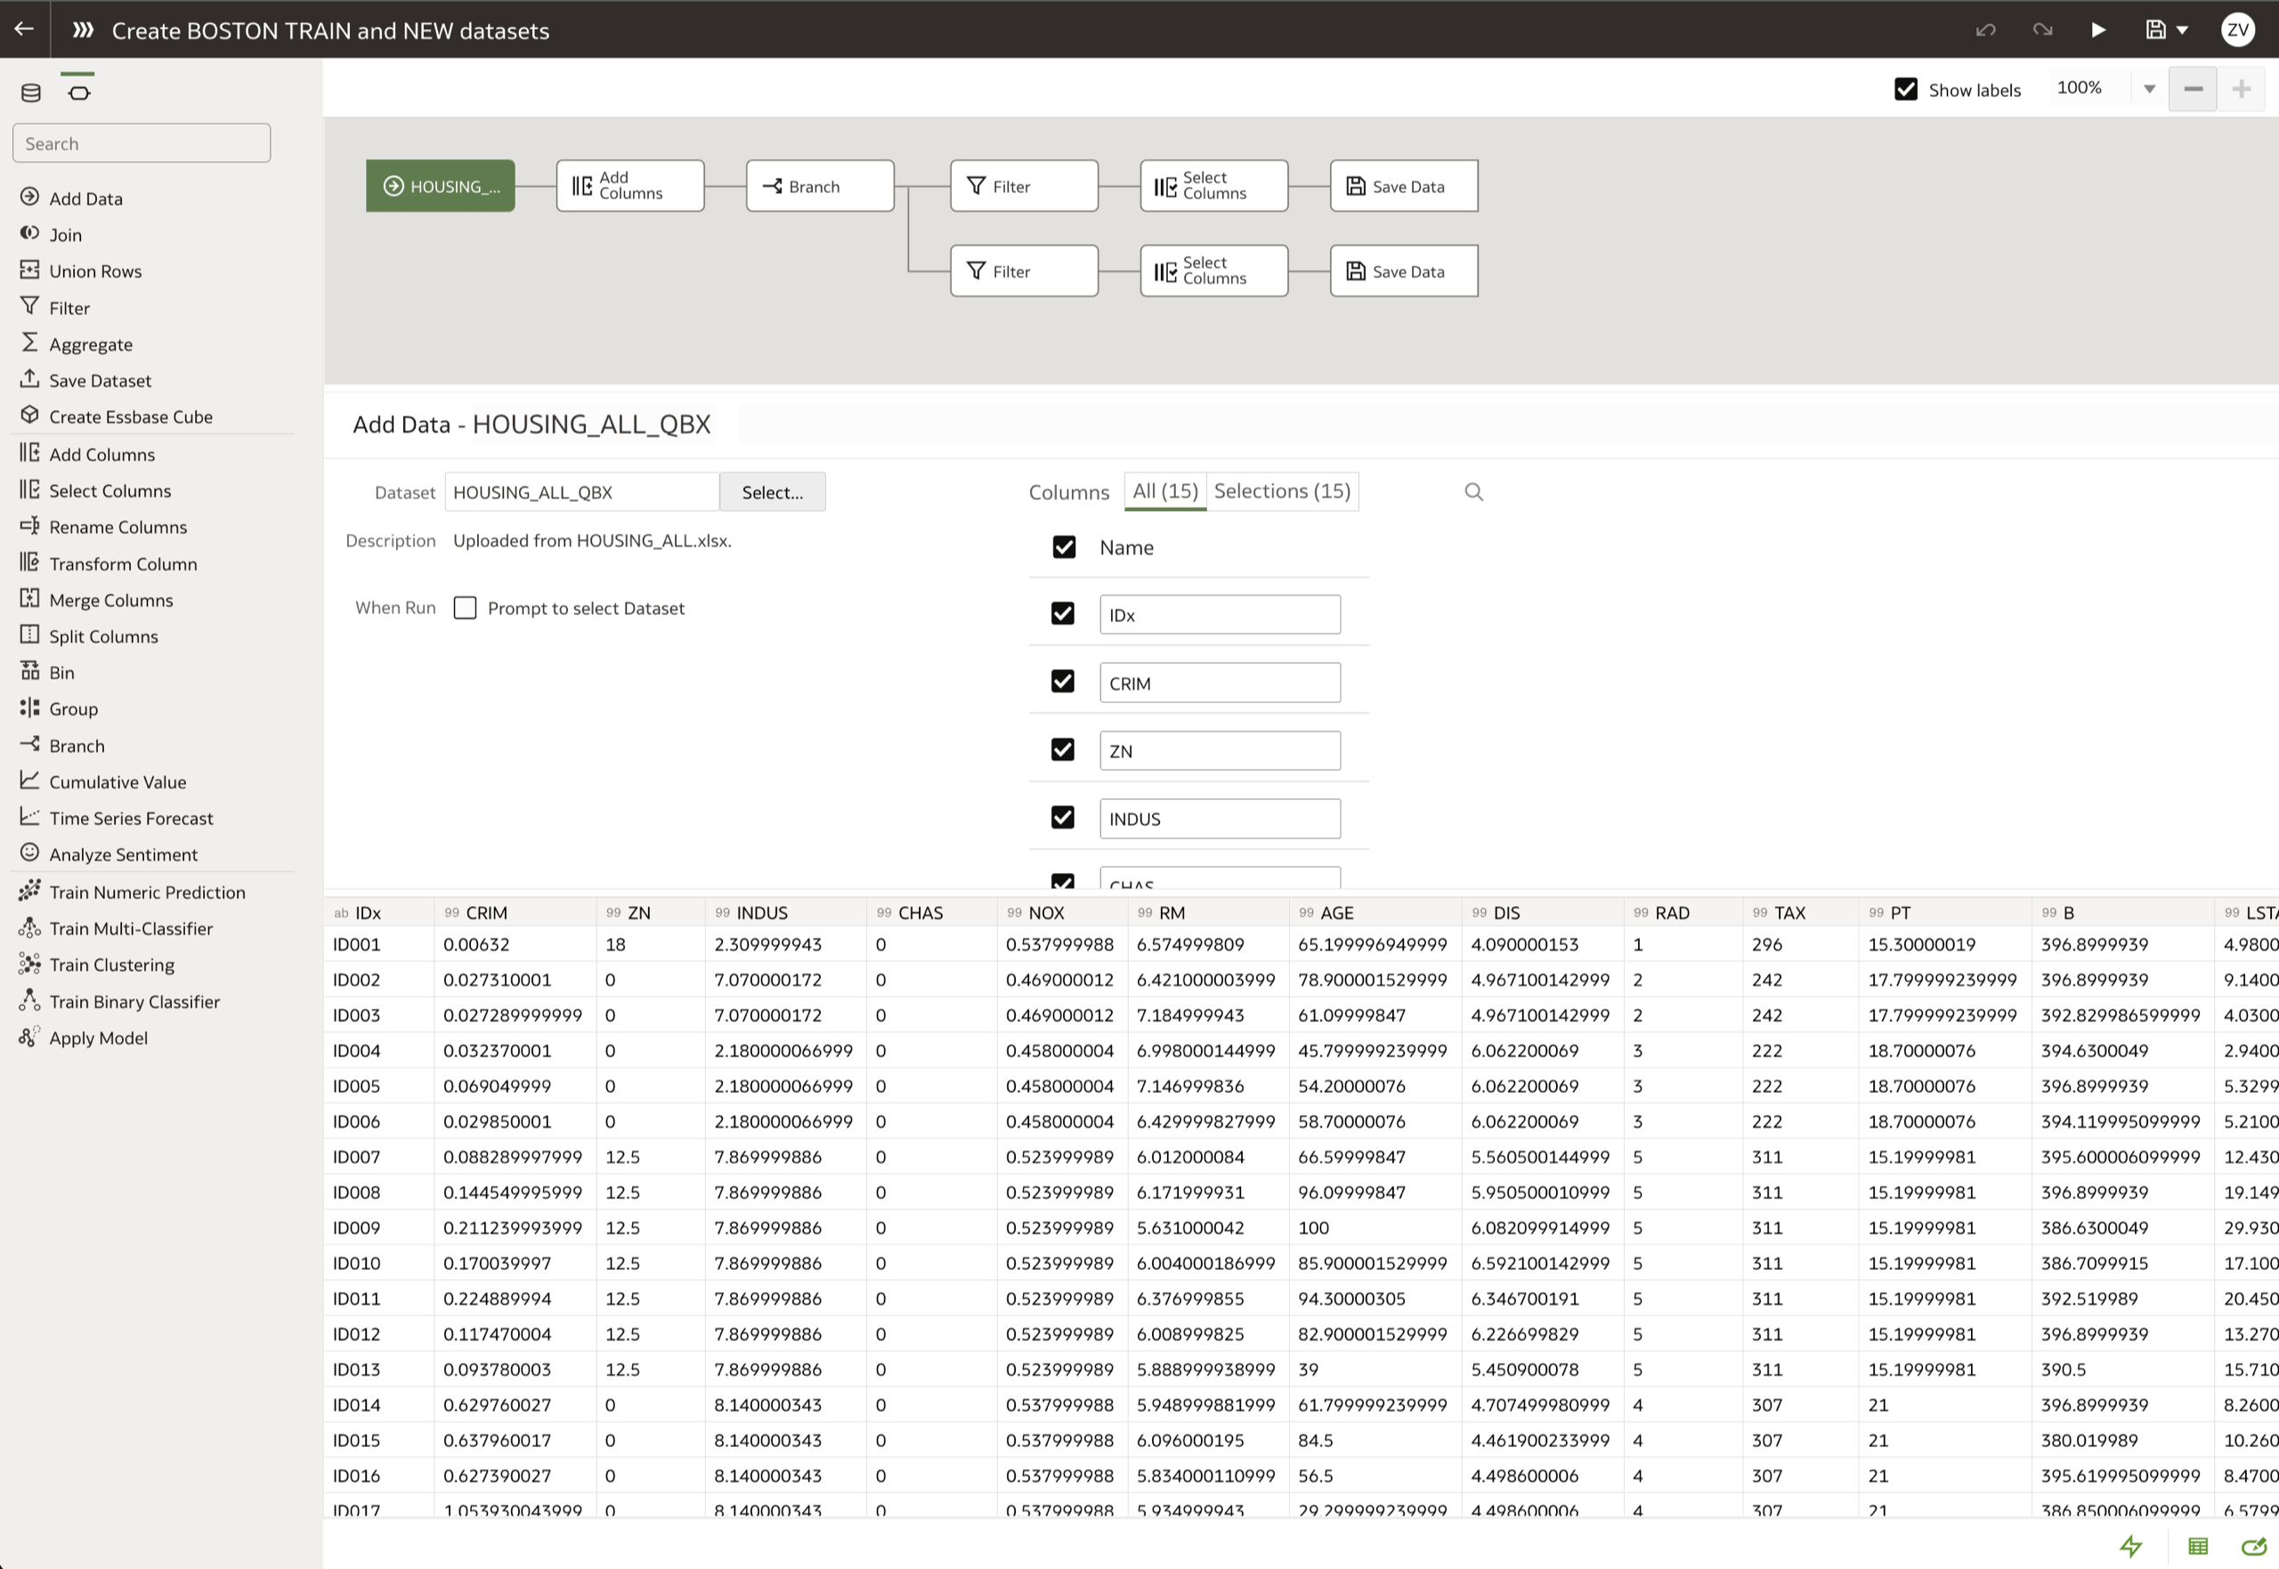
Task: Open the ZV user profile menu
Action: pyautogui.click(x=2237, y=29)
